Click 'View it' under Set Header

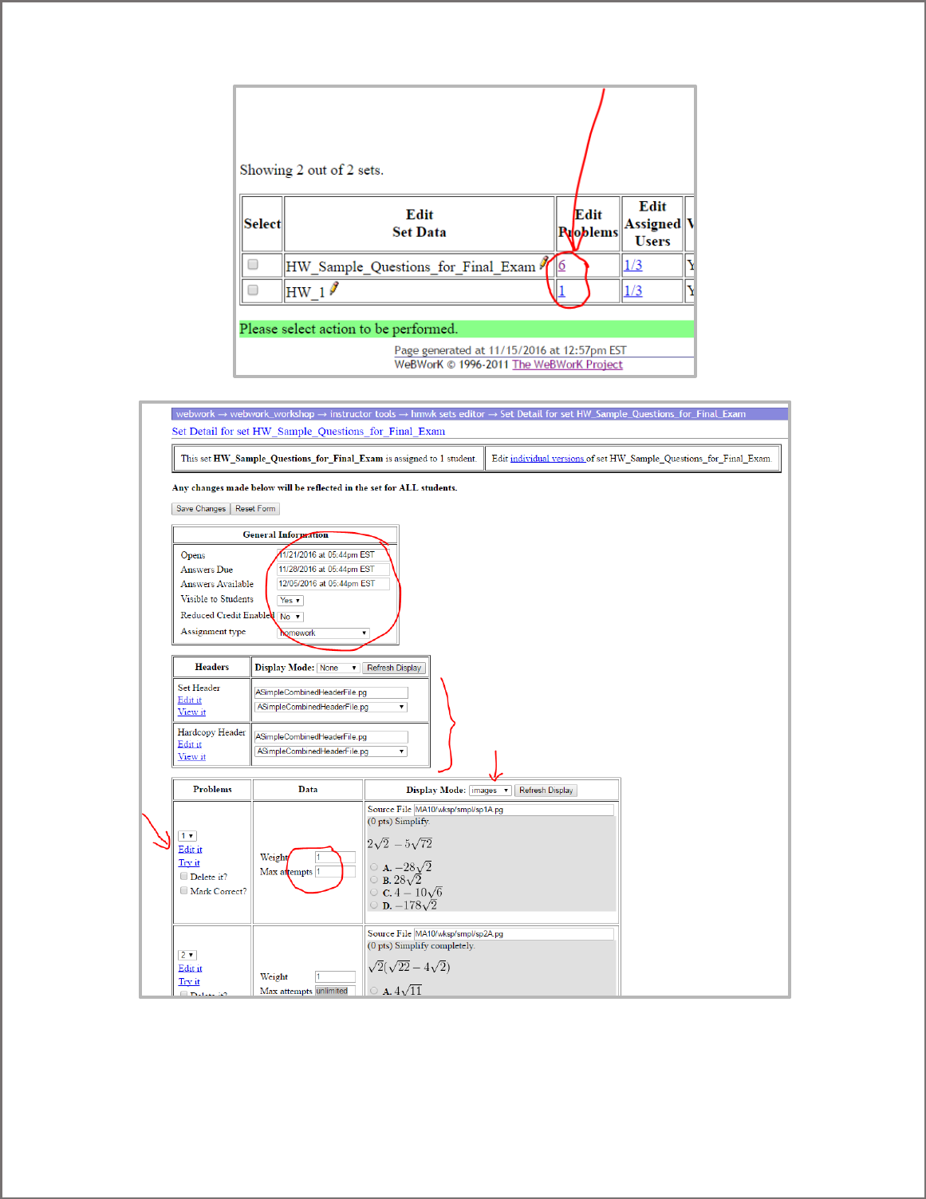click(x=191, y=712)
